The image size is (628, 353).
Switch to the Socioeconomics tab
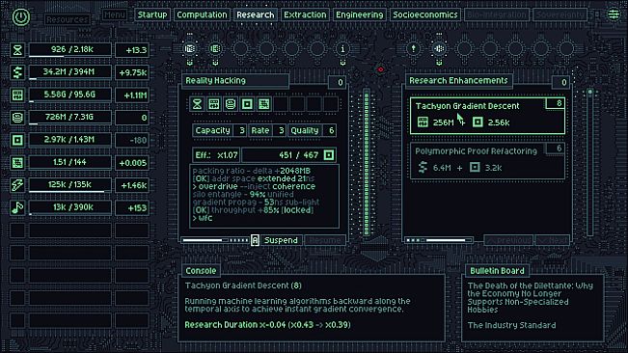(425, 14)
